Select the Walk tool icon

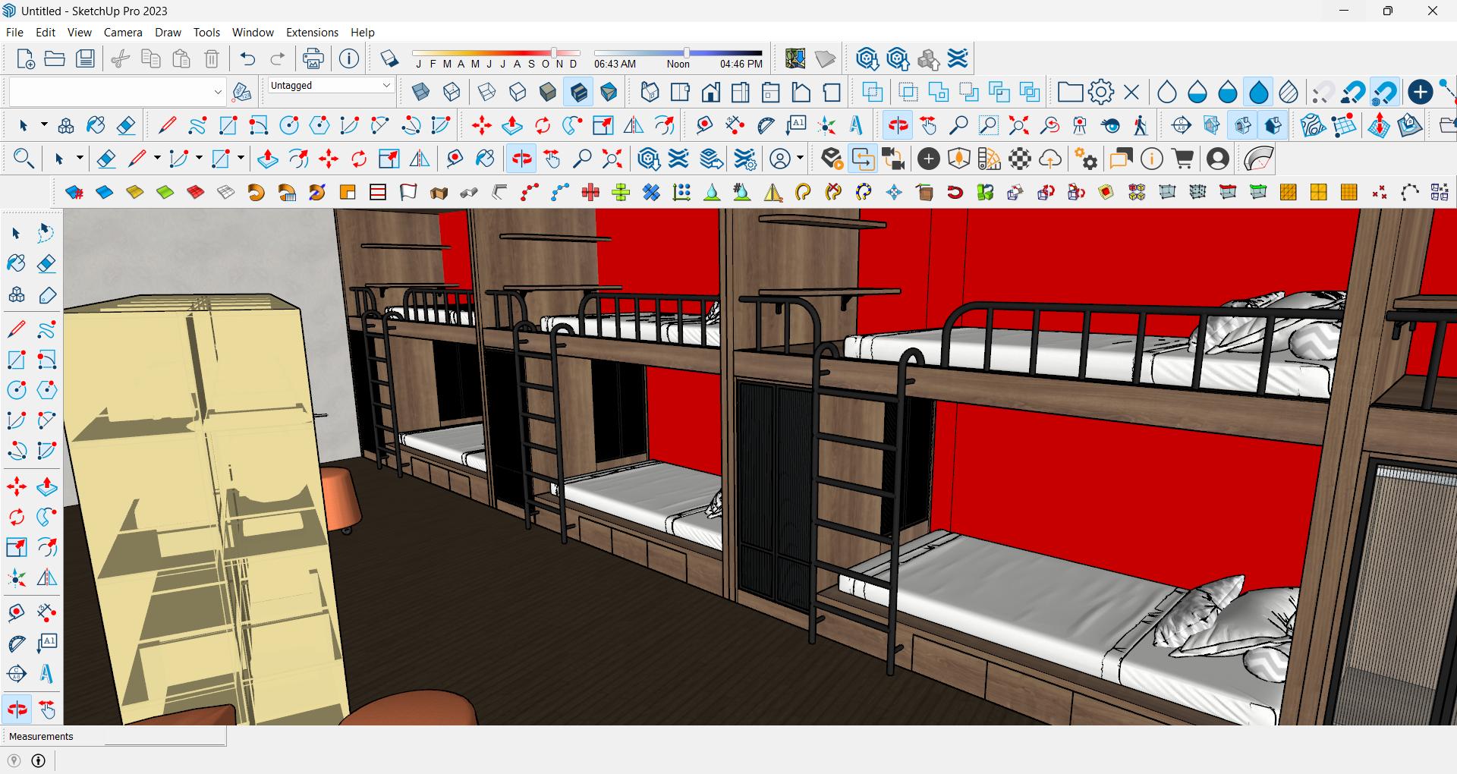(x=1141, y=125)
